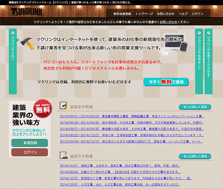Click the worker clipboard icon beside 新着空き情報
The width and height of the screenshot is (223, 189).
(x=64, y=155)
